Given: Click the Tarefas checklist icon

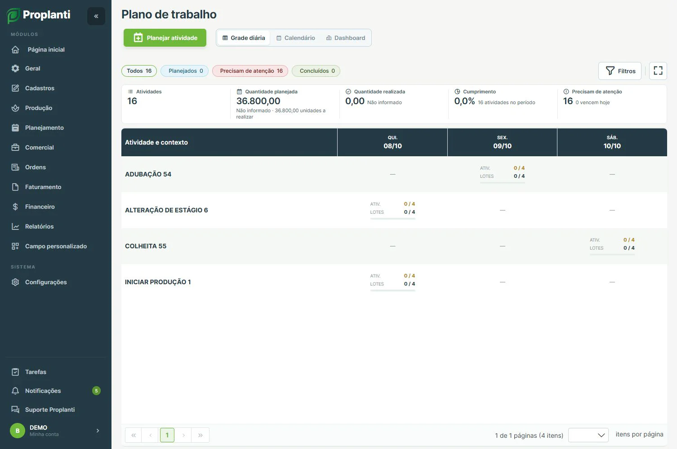Looking at the screenshot, I should (x=15, y=372).
